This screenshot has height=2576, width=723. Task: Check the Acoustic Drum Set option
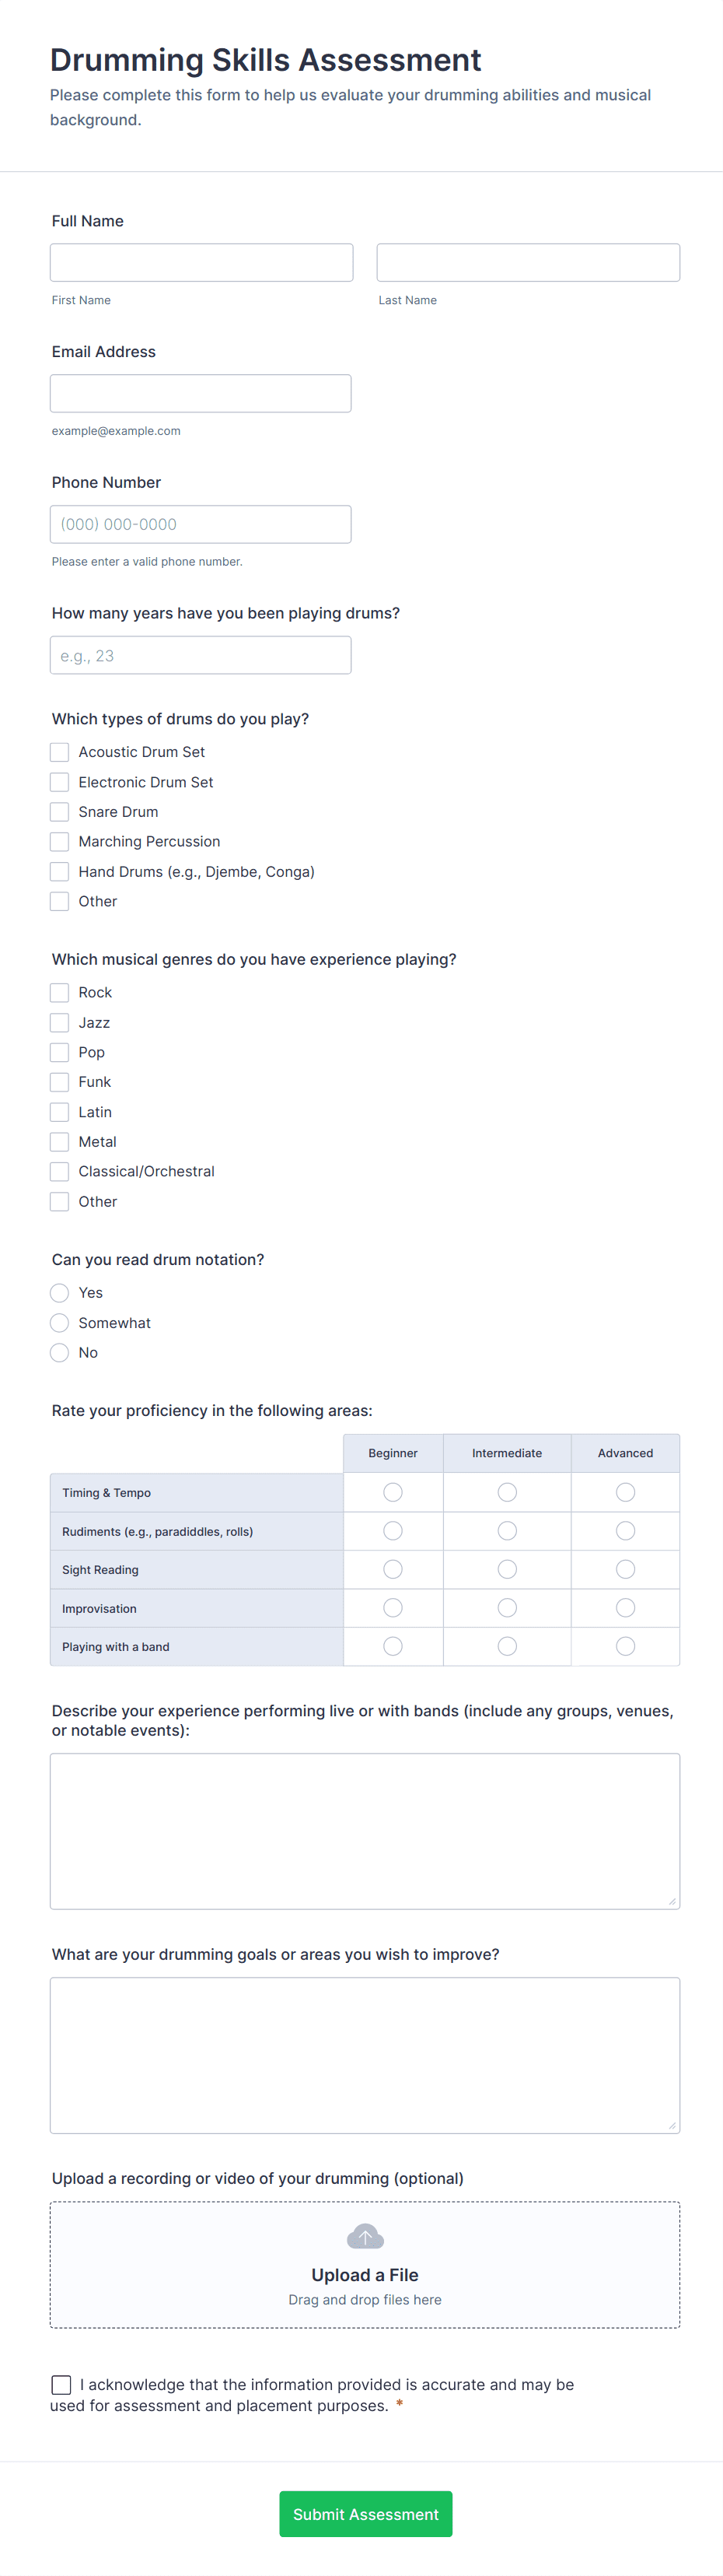pos(59,751)
